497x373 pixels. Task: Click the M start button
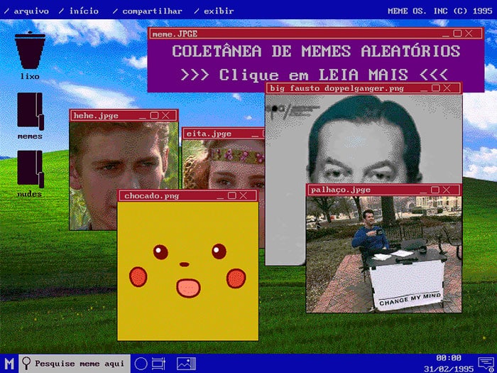(x=9, y=363)
